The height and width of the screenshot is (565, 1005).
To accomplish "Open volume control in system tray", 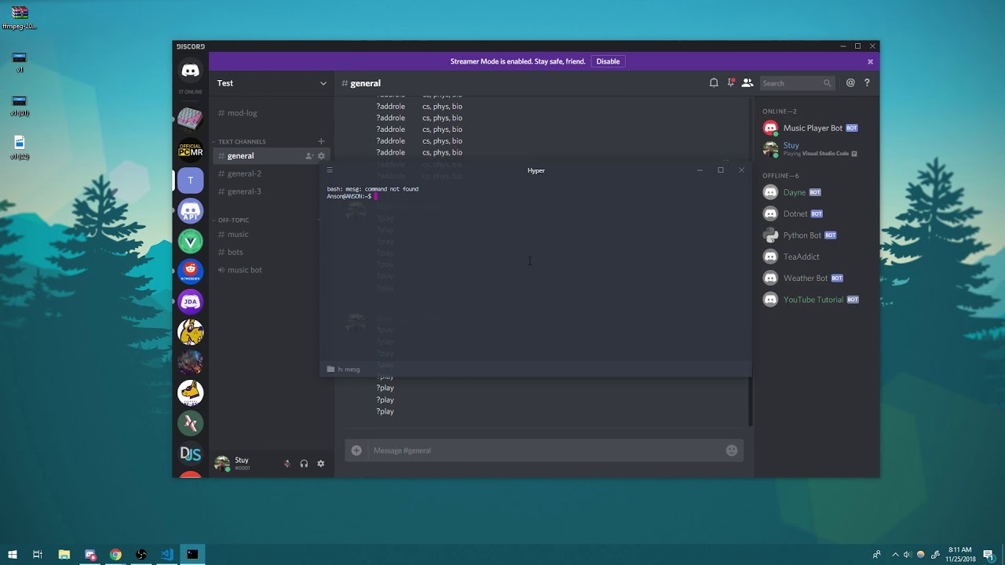I will (907, 555).
